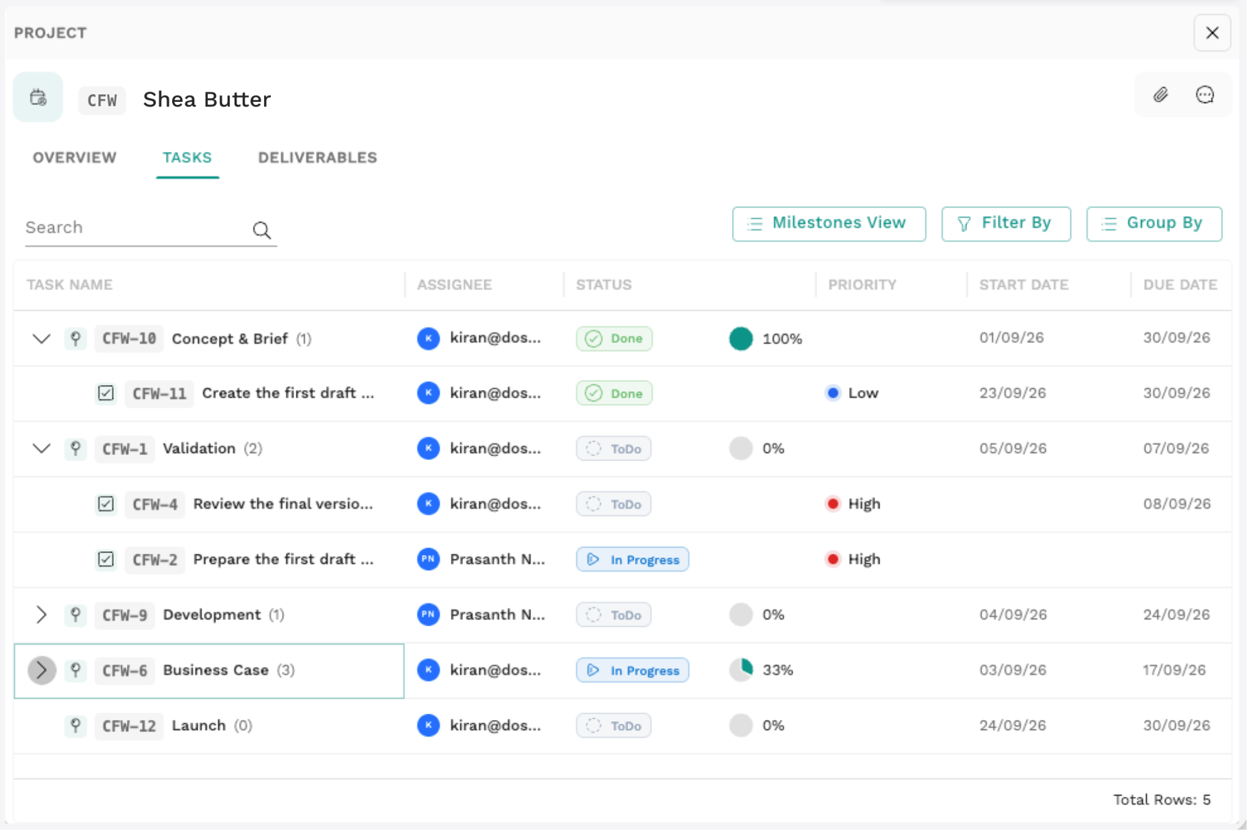Screen dimensions: 1248x830
Task: Open Done status badge on CFW-10
Action: tap(614, 339)
